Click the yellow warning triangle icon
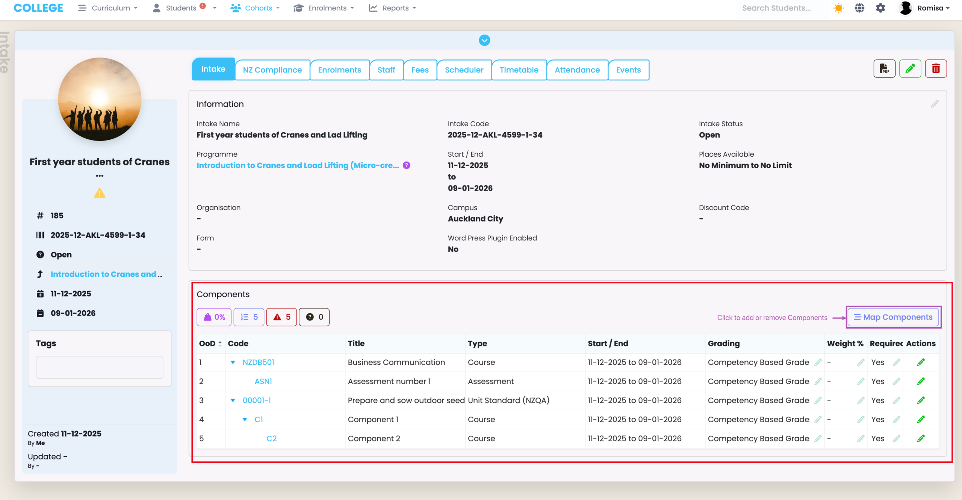The image size is (962, 500). (x=100, y=193)
